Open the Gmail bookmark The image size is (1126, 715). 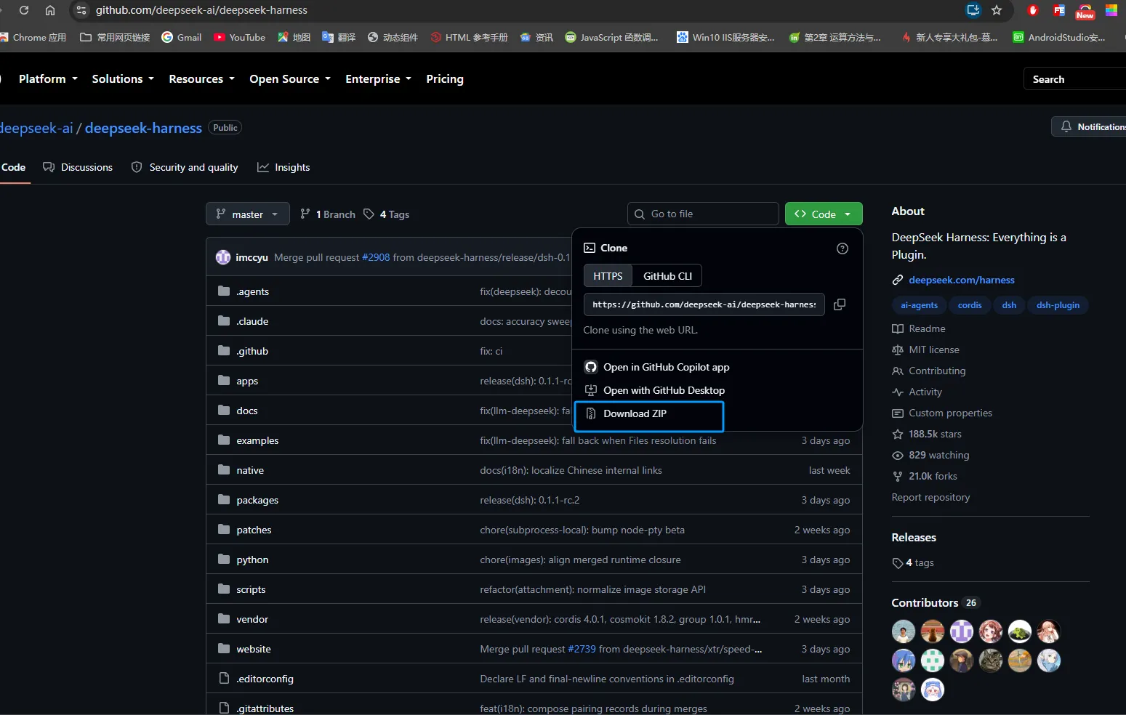pyautogui.click(x=182, y=37)
